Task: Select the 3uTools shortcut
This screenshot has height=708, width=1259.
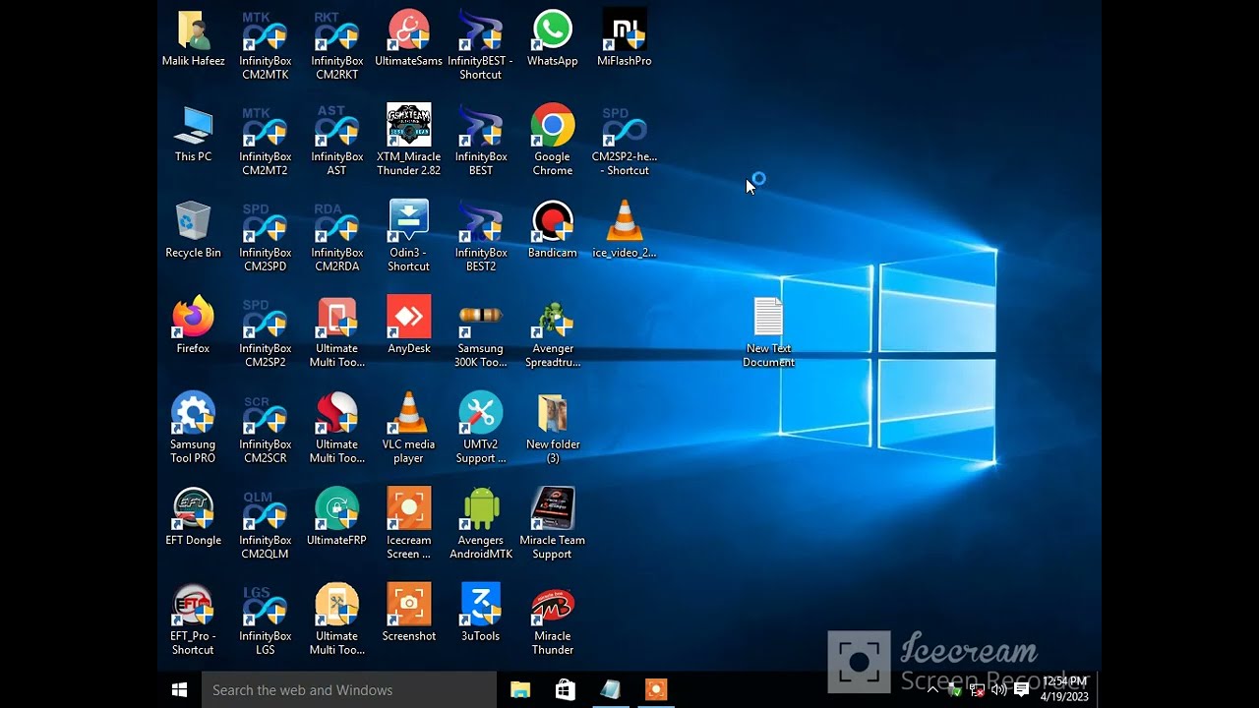Action: pos(480,614)
